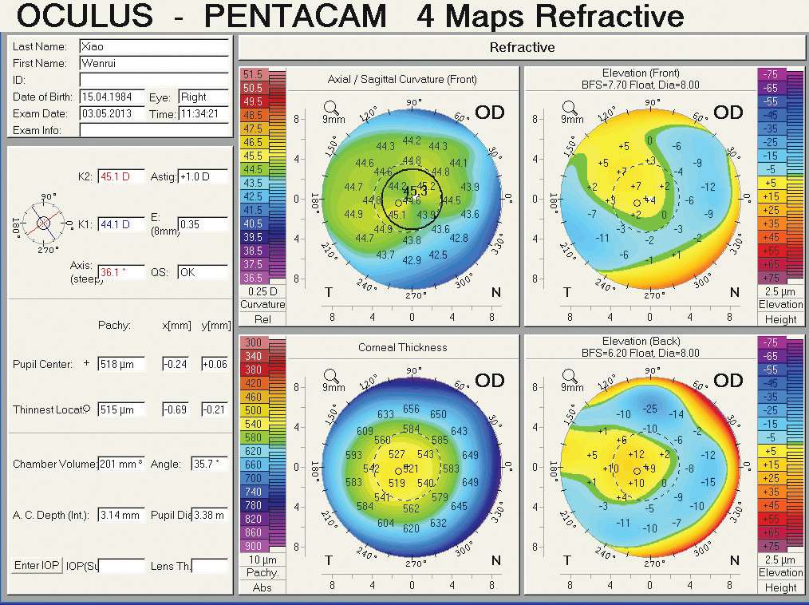Click the magnifier icon on Elevation (Front) map

[569, 109]
